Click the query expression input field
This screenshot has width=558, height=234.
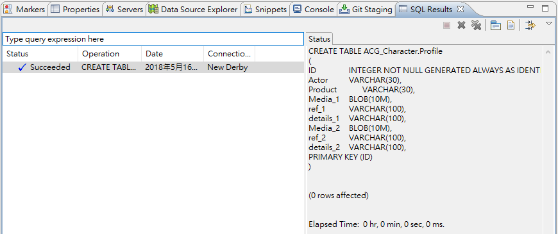point(153,39)
